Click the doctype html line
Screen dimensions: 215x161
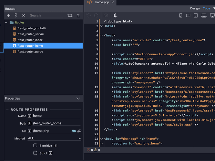[118, 21]
